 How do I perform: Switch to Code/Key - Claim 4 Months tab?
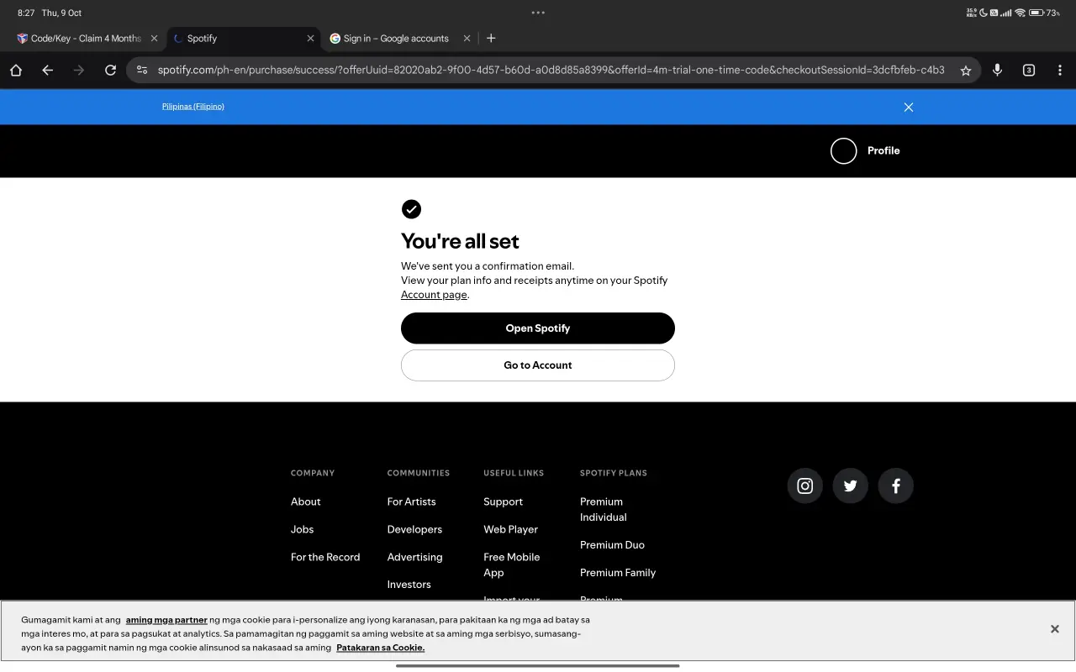point(81,39)
